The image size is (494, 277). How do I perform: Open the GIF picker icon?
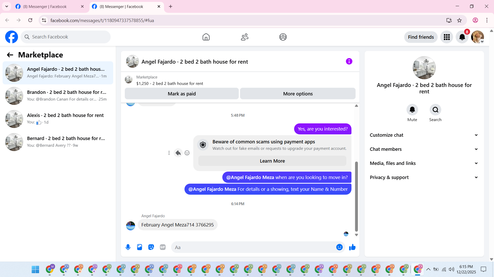[163, 247]
